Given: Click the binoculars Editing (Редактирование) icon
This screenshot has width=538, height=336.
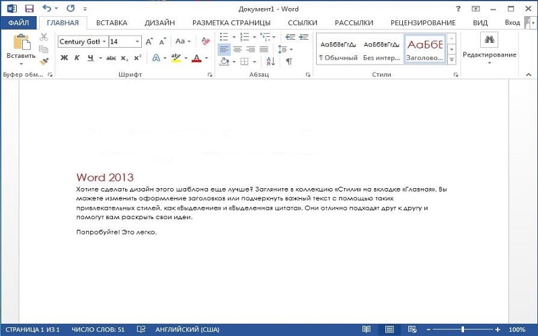Looking at the screenshot, I should pos(490,40).
